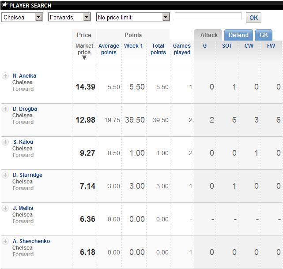This screenshot has height=269, width=283.
Task: Sort by Games played column
Action: click(182, 49)
